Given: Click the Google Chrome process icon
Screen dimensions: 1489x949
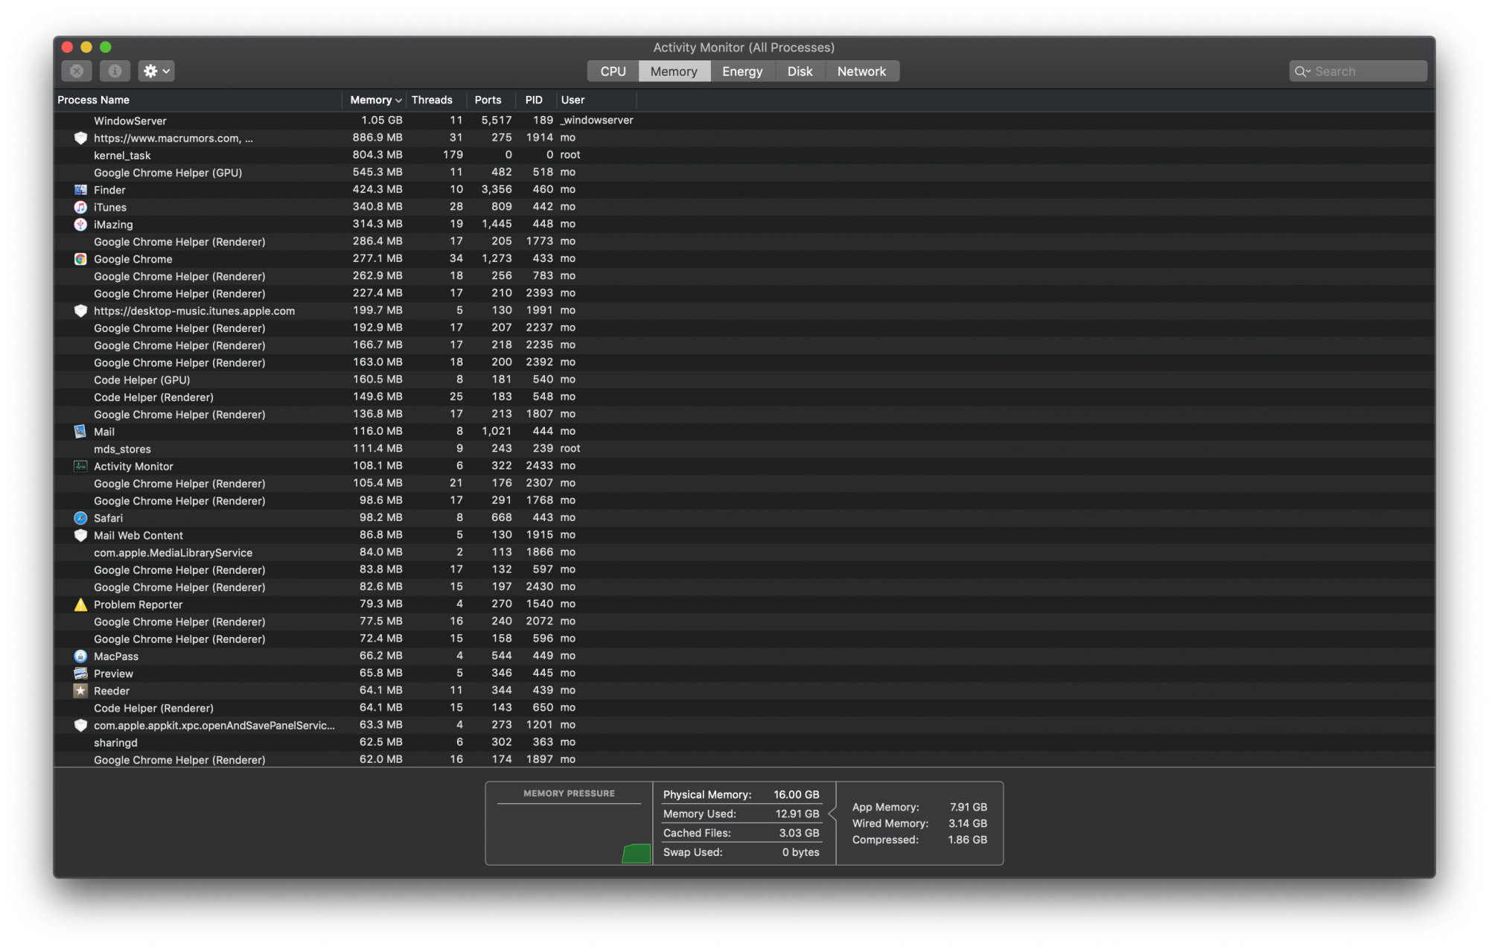Looking at the screenshot, I should point(80,259).
